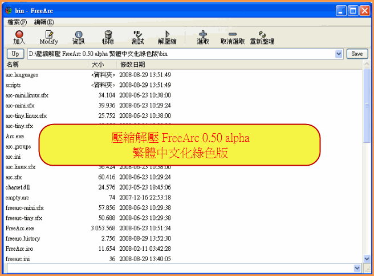
Task: Click the 選取 (Select) plus icon
Action: pyautogui.click(x=202, y=35)
